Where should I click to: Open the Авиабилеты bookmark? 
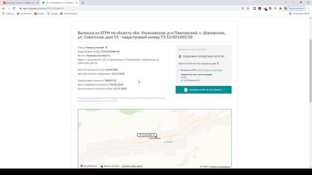24,14
